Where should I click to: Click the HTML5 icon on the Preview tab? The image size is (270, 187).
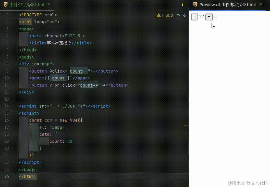pyautogui.click(x=195, y=5)
